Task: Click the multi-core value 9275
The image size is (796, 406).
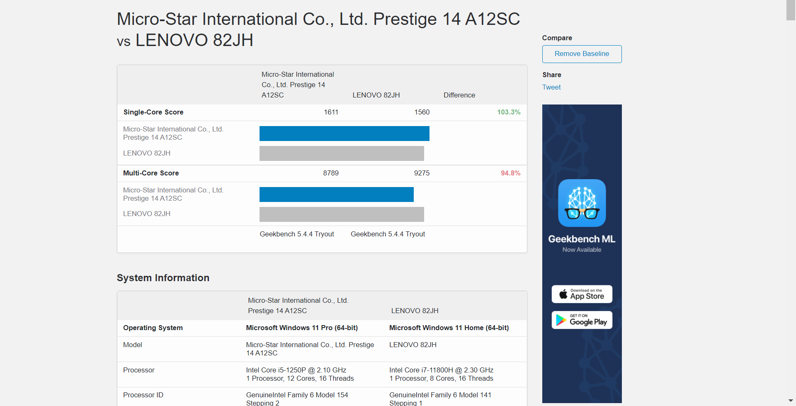Action: [x=422, y=173]
